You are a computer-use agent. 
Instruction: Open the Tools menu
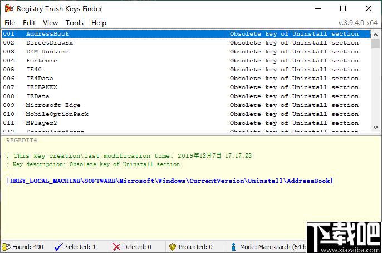(74, 22)
